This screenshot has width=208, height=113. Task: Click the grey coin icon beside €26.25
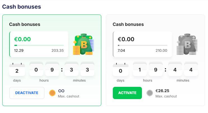coord(150,93)
